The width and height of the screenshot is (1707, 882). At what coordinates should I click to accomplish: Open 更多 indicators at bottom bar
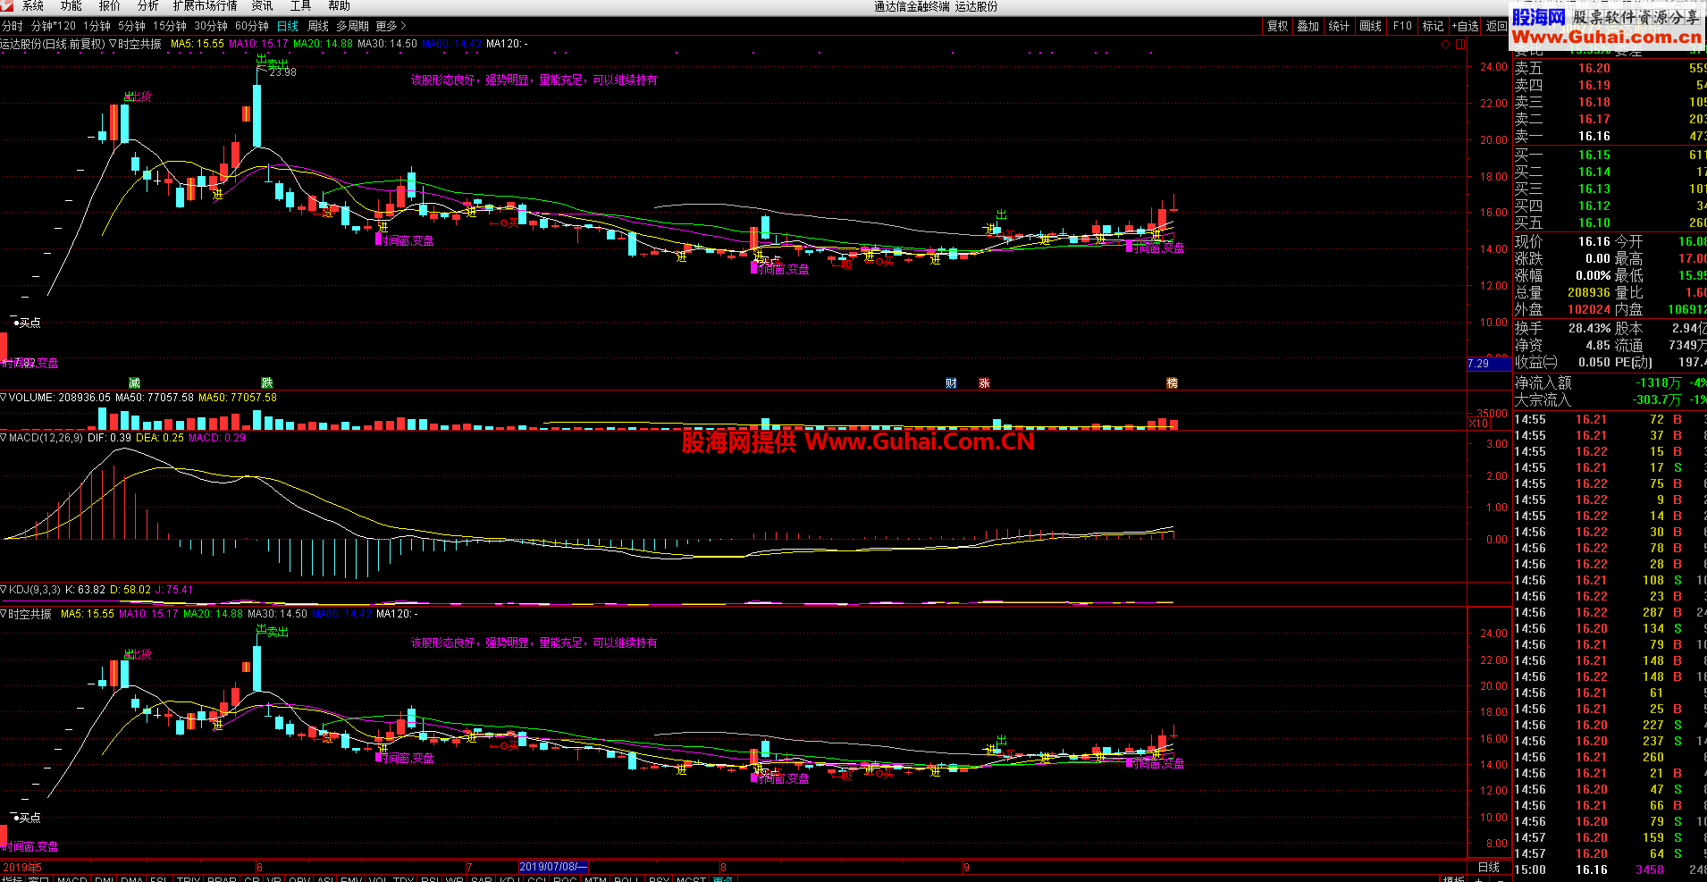coord(723,878)
